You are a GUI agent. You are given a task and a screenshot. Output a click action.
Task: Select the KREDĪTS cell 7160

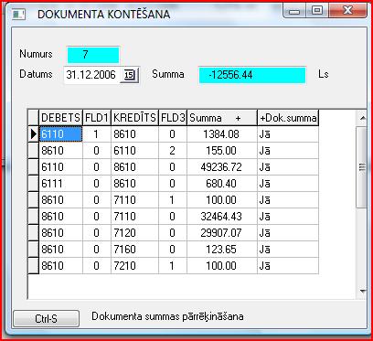(x=134, y=250)
